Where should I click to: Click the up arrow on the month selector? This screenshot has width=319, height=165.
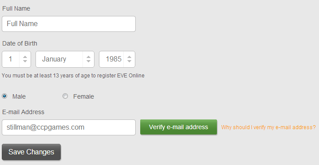pos(88,57)
